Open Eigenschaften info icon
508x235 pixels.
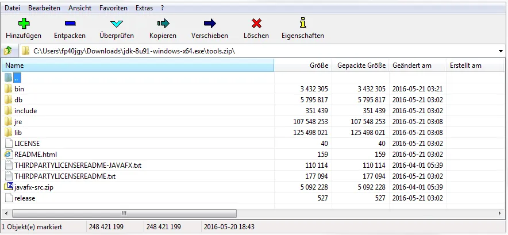[302, 24]
